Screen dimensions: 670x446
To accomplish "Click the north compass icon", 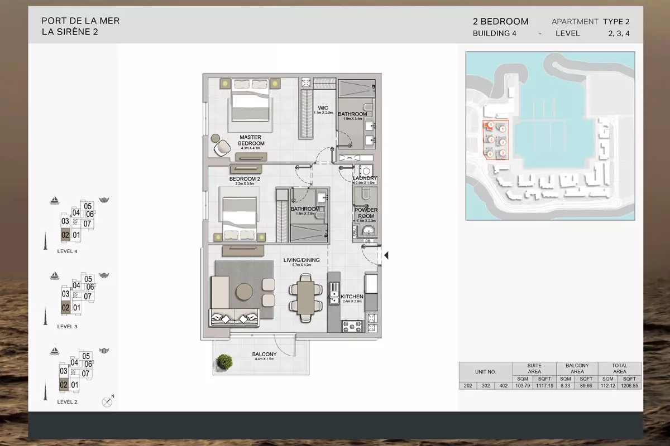I will click(107, 401).
